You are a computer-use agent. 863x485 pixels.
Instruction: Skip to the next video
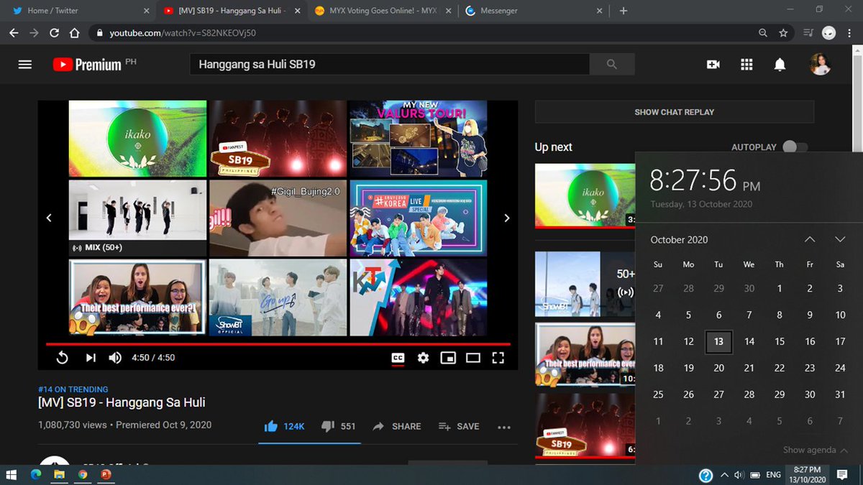91,357
